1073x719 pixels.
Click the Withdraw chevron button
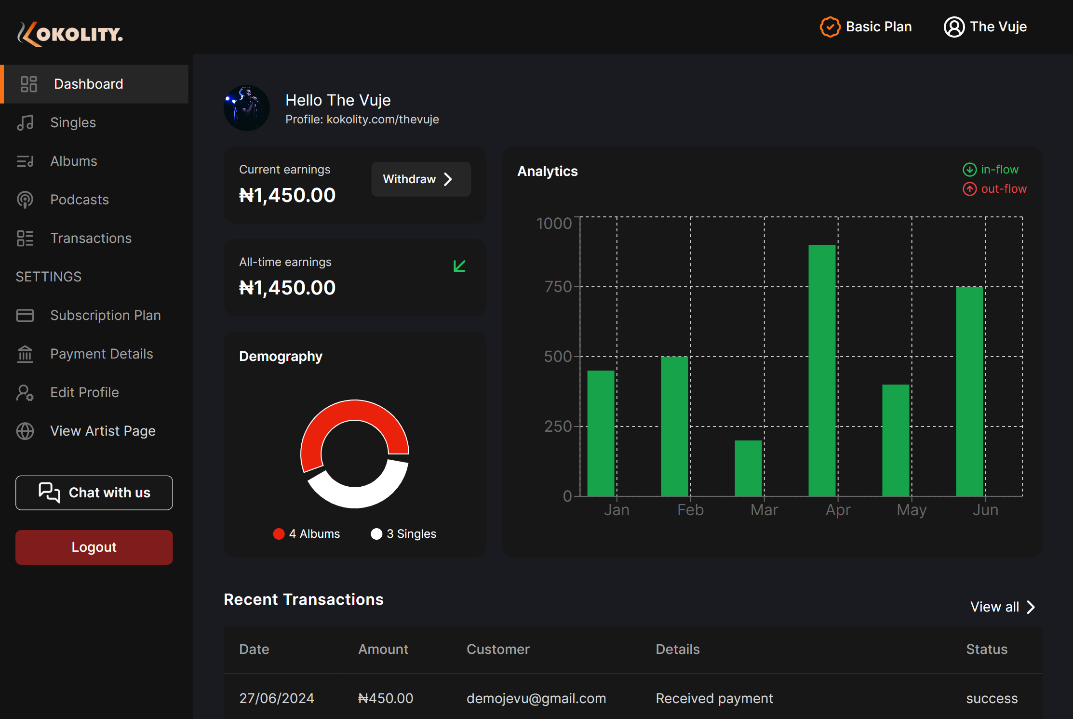click(421, 179)
